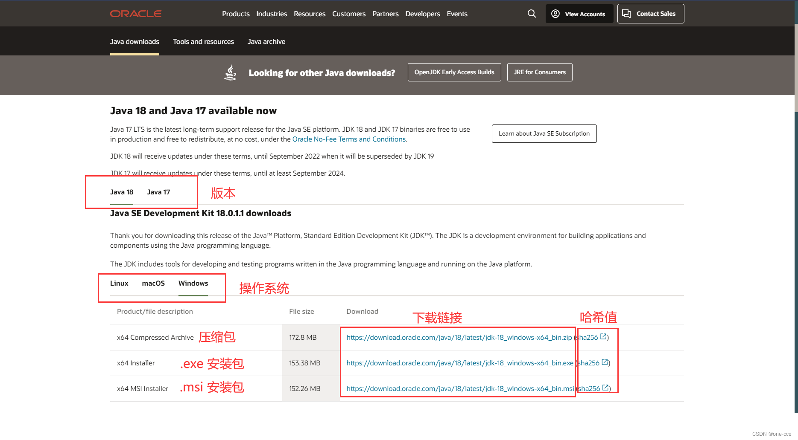798x440 pixels.
Task: Select the Java 17 tab
Action: (x=158, y=192)
